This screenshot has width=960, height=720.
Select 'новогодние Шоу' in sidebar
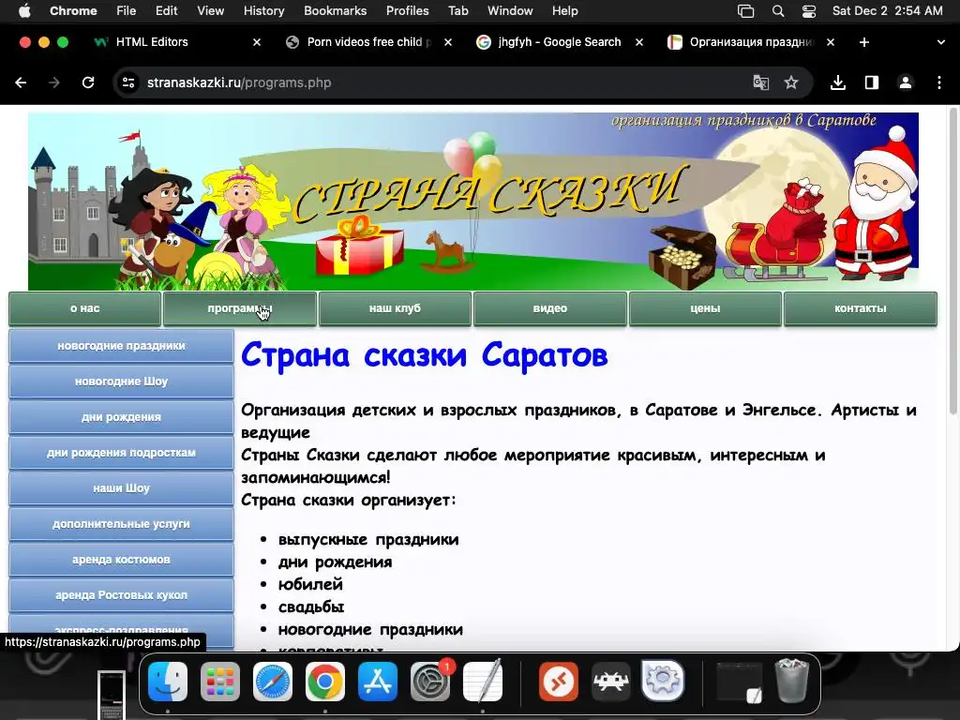tap(121, 382)
